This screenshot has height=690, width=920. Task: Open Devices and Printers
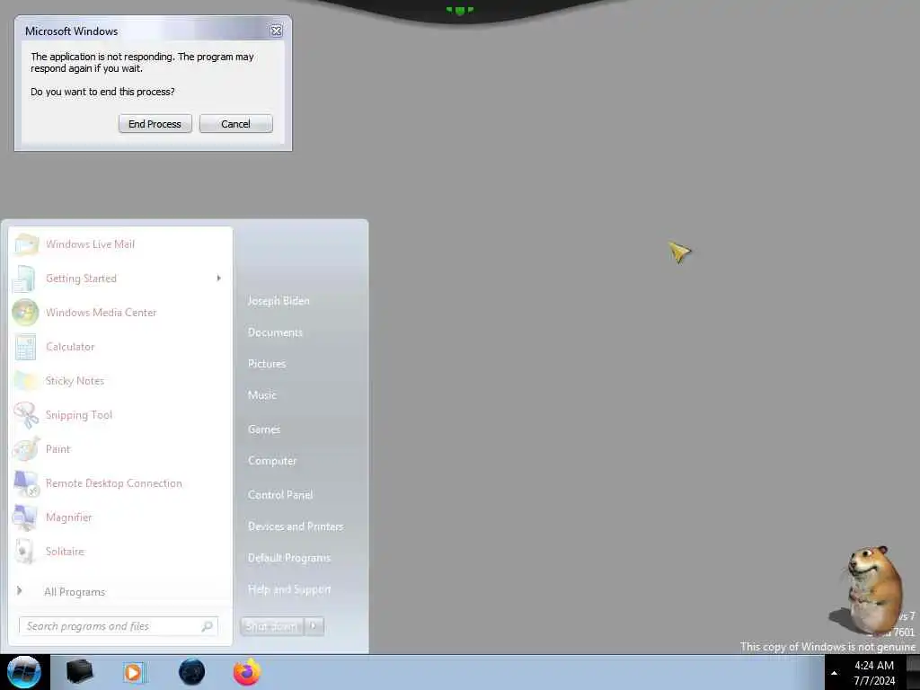(x=296, y=526)
